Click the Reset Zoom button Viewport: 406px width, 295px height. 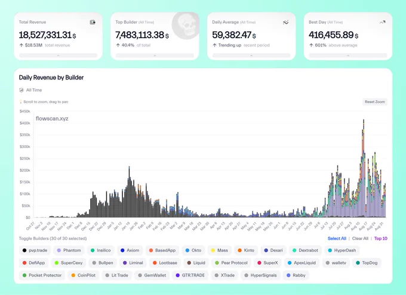point(375,102)
